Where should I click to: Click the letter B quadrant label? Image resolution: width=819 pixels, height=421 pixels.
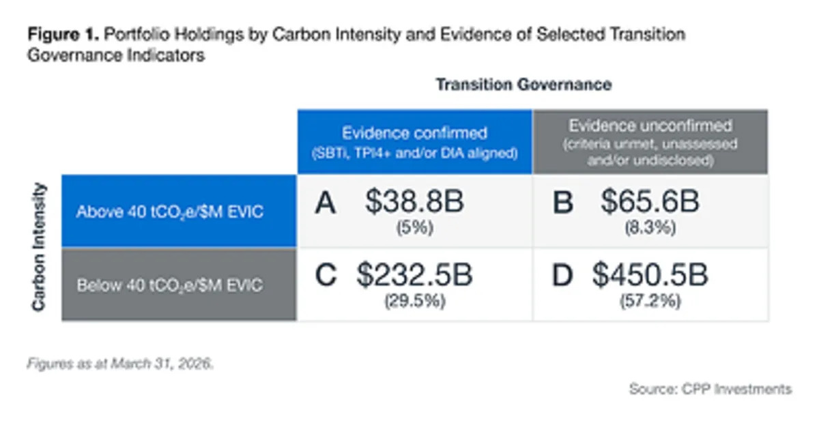click(562, 203)
